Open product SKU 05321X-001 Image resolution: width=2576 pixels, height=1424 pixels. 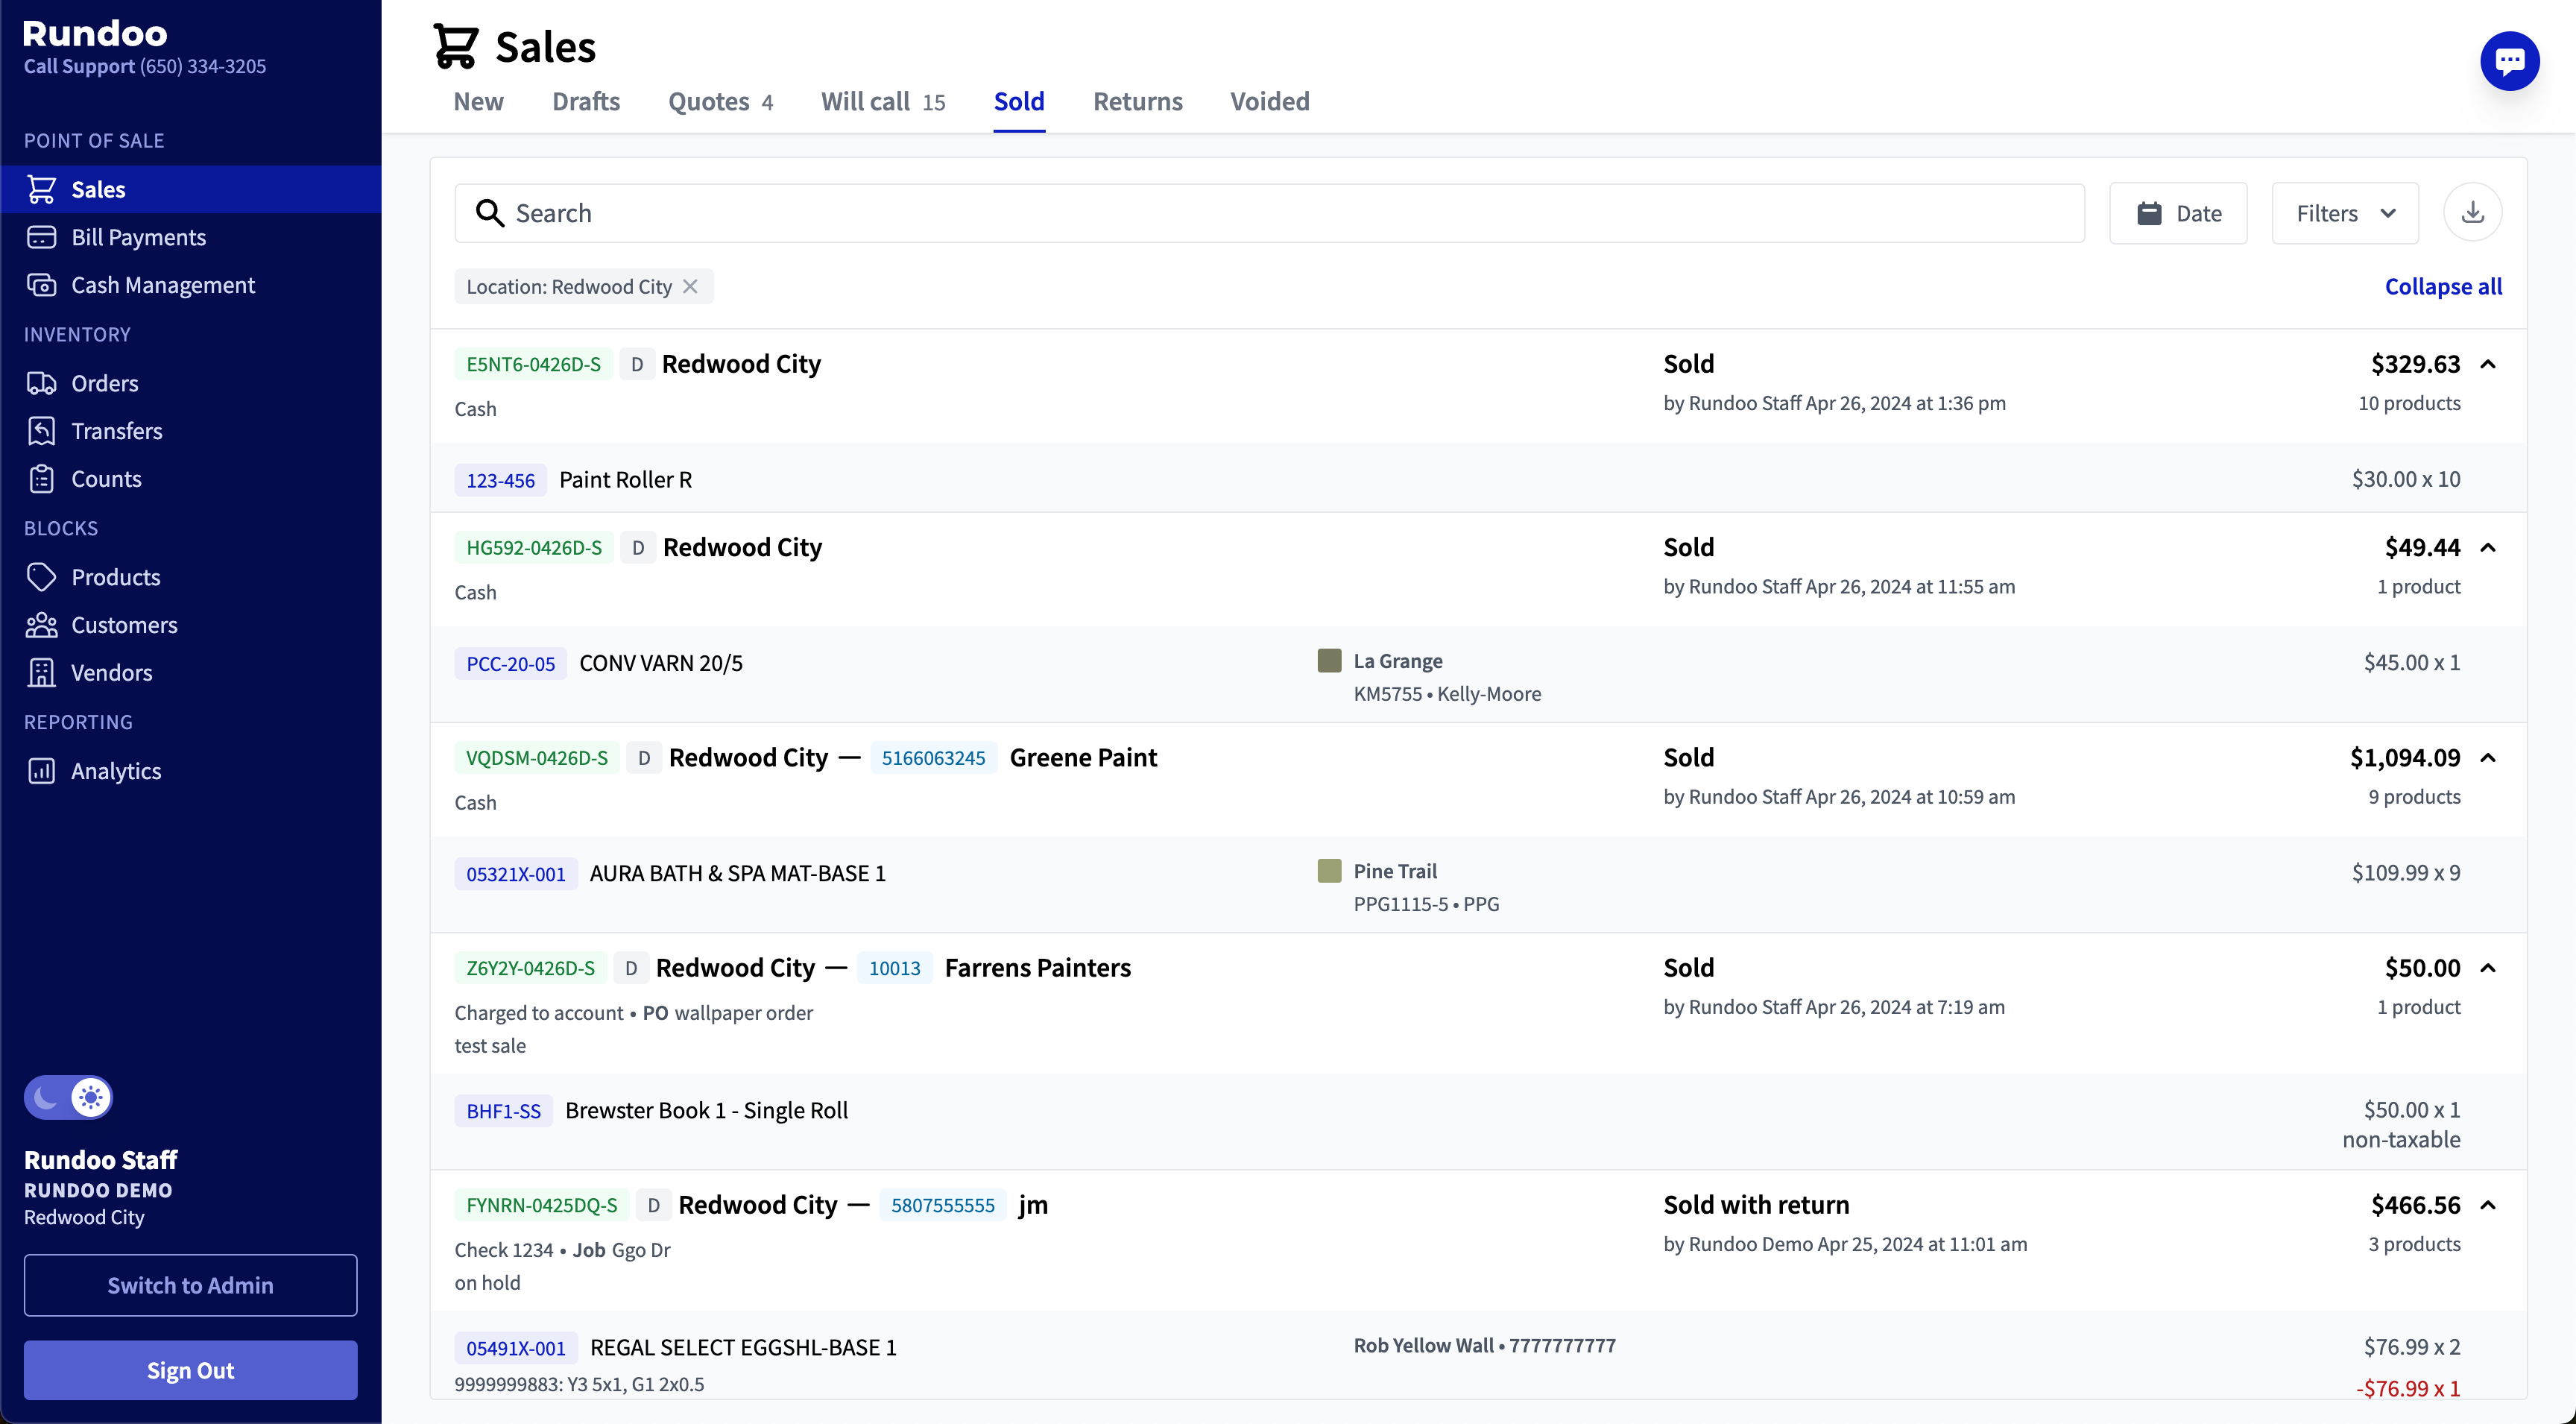point(515,874)
